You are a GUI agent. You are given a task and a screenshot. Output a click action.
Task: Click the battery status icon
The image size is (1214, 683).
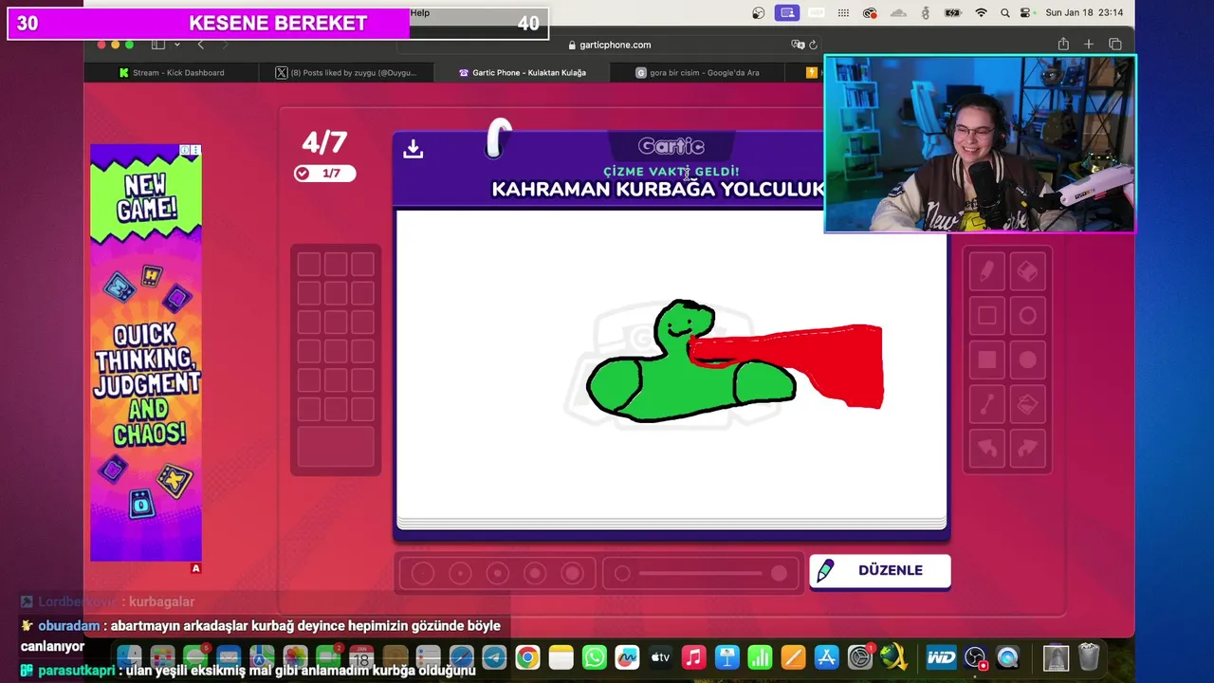[953, 12]
